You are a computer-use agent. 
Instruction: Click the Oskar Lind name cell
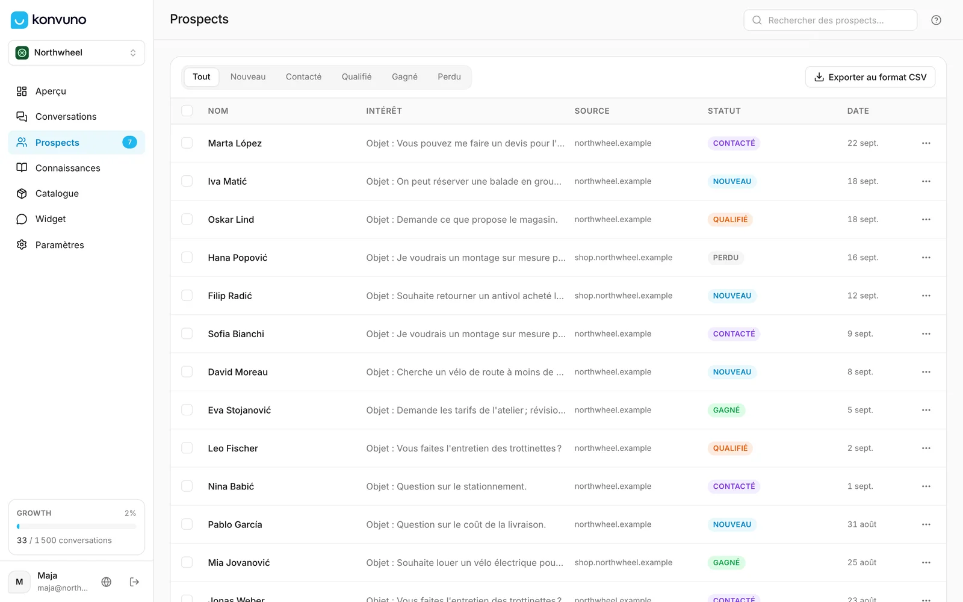(231, 219)
